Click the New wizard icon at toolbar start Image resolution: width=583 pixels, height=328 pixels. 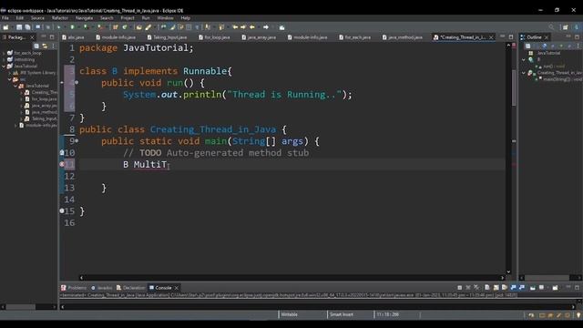(5, 27)
